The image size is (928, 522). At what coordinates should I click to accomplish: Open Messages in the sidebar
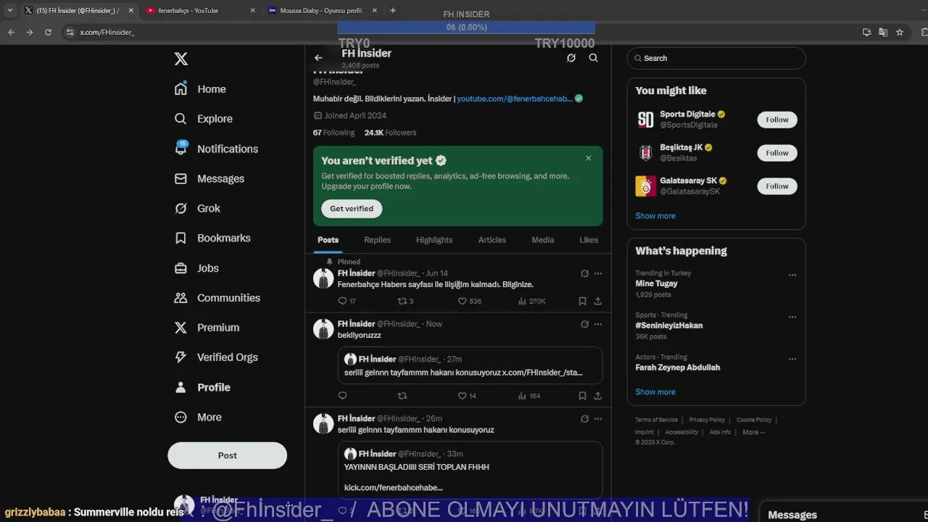point(209,178)
